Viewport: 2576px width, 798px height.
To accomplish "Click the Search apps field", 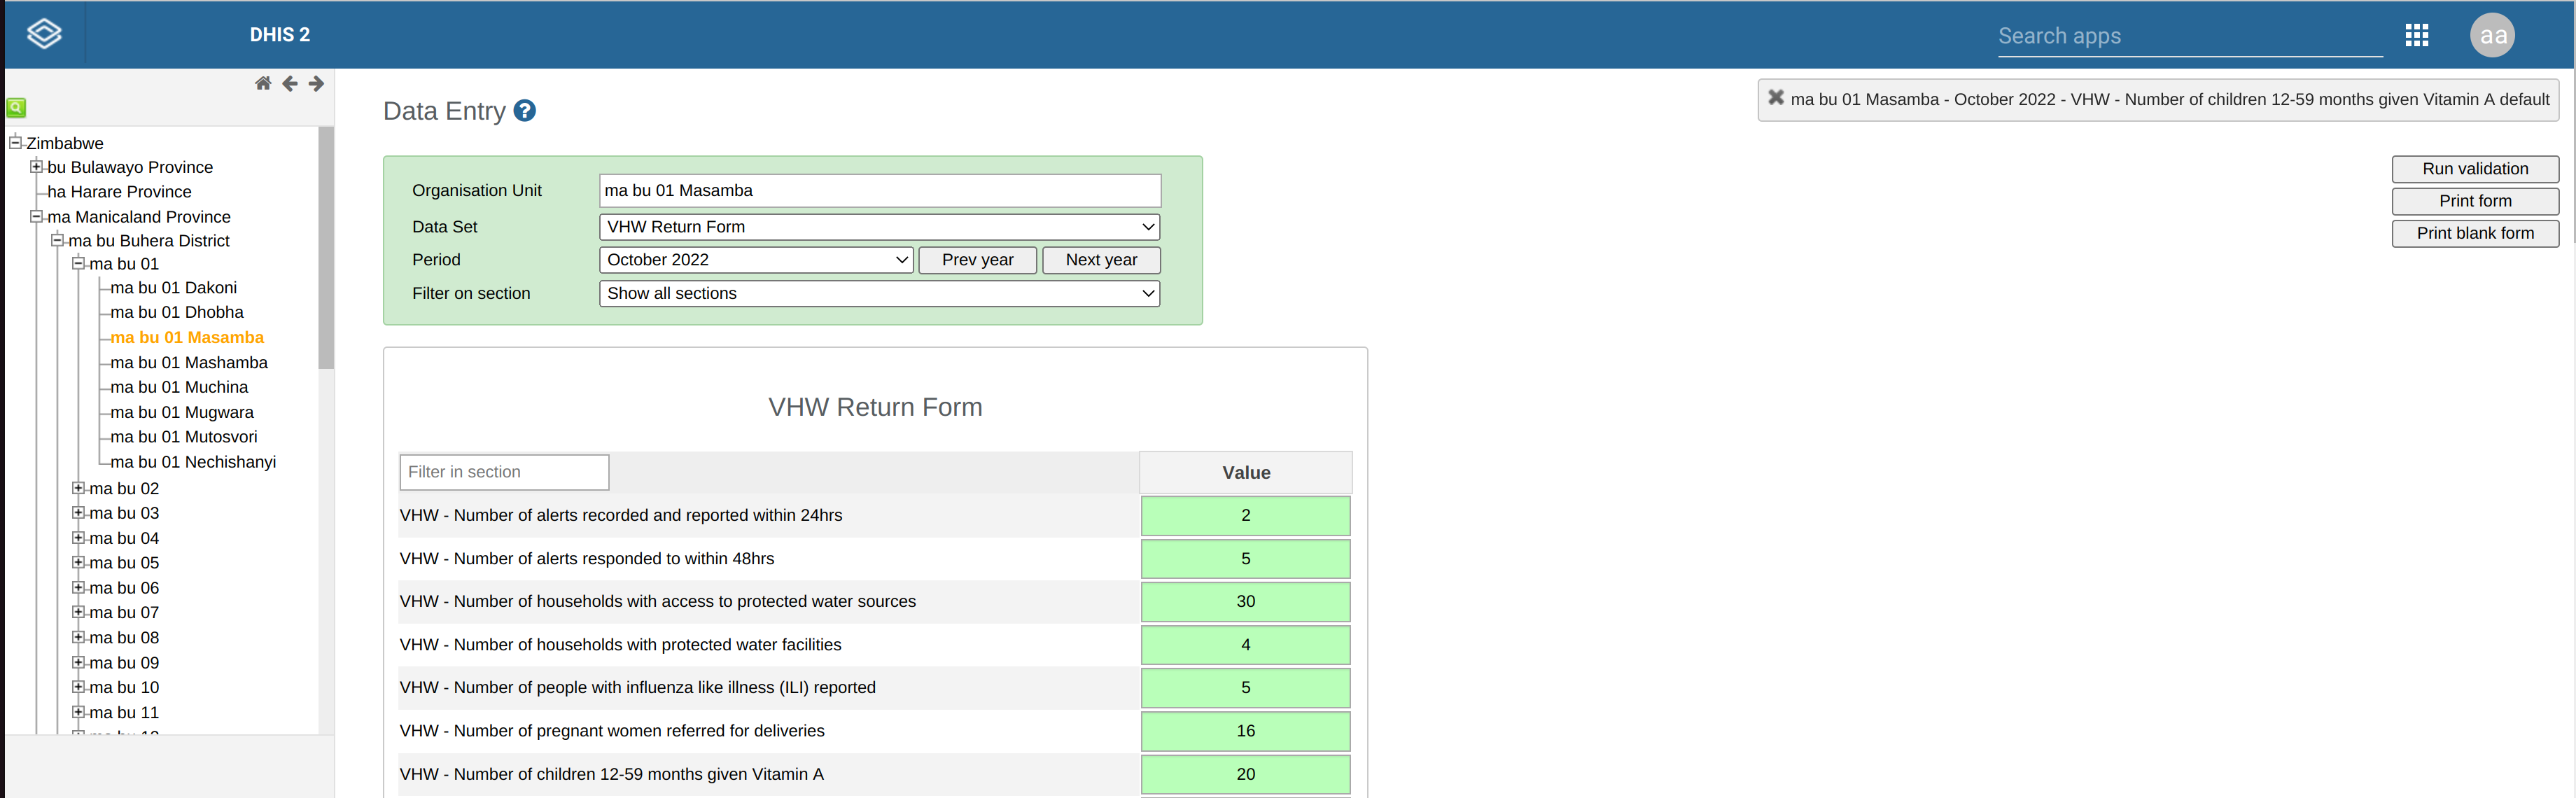I will (x=2189, y=37).
